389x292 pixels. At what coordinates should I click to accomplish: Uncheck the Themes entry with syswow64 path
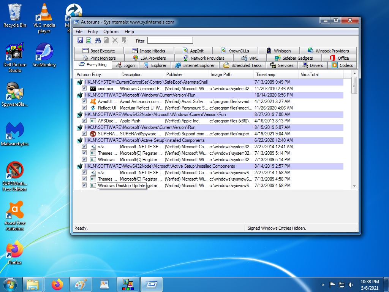(x=84, y=179)
